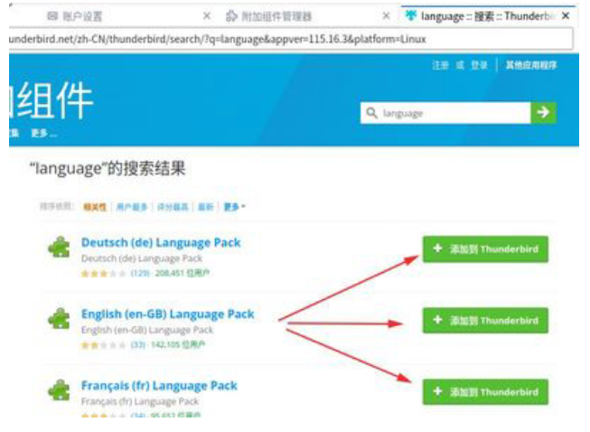The image size is (590, 432).
Task: Sort results by 评分最高
Action: (x=173, y=207)
